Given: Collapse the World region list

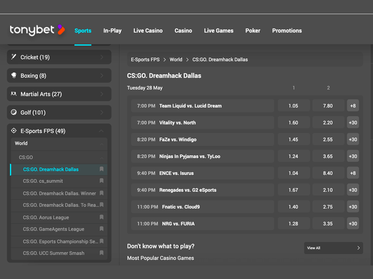Looking at the screenshot, I should (102, 144).
